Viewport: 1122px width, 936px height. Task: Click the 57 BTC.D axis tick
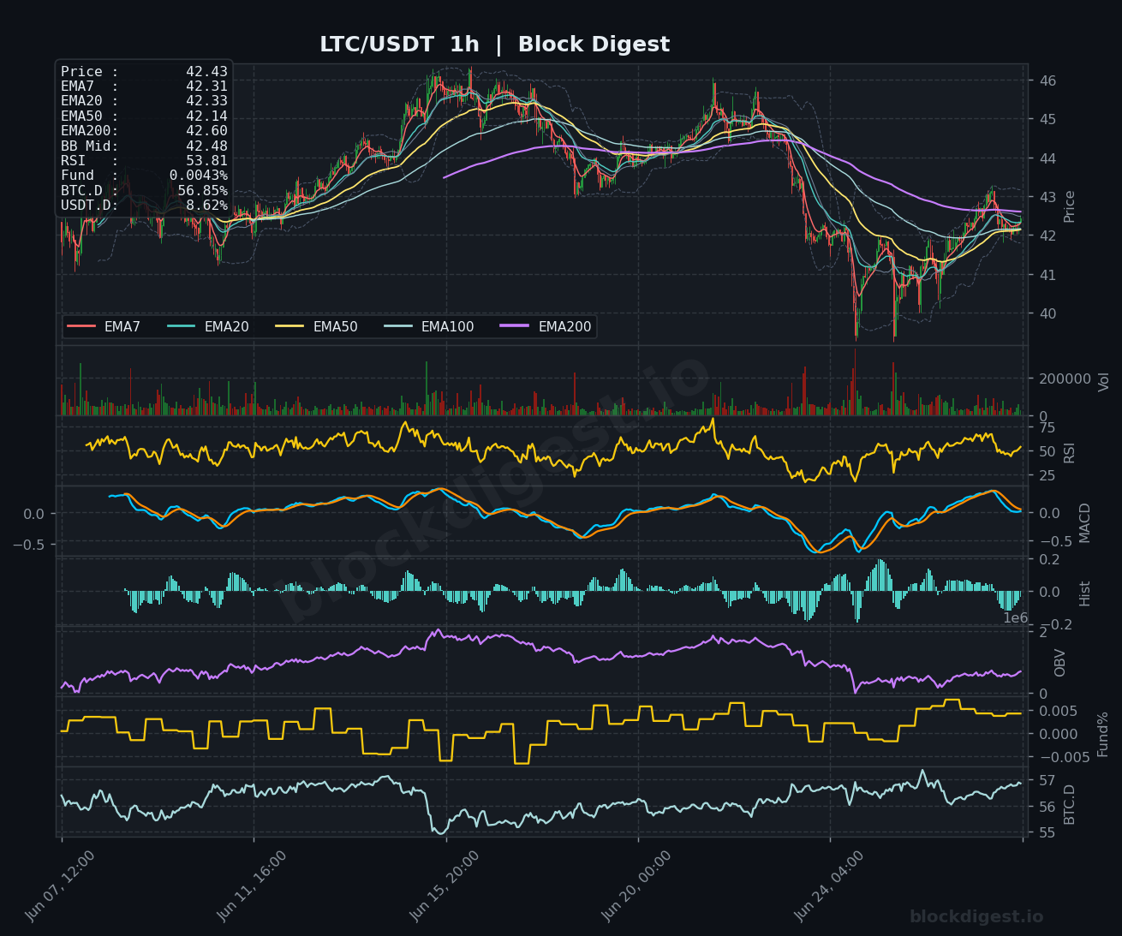[1047, 780]
